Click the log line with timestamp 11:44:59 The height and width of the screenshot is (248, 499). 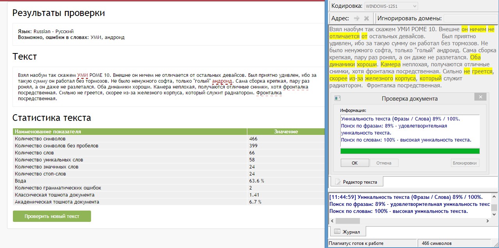(406, 197)
